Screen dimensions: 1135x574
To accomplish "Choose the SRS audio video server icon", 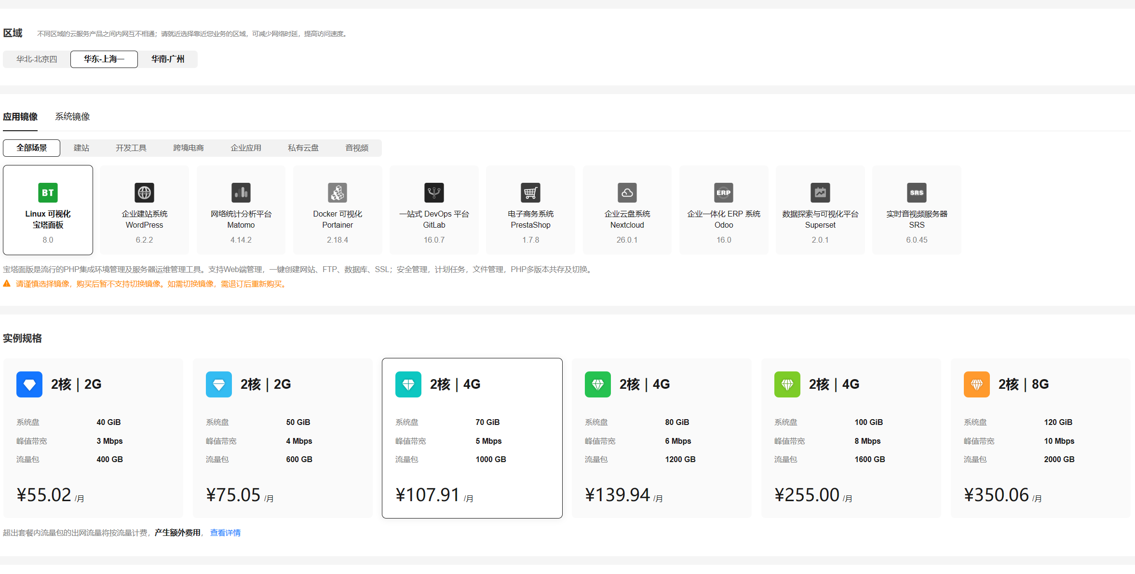I will [917, 193].
